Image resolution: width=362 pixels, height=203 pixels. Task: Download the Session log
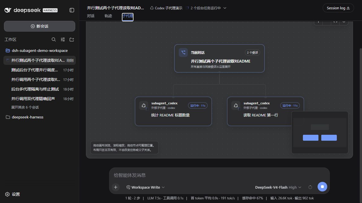338,8
